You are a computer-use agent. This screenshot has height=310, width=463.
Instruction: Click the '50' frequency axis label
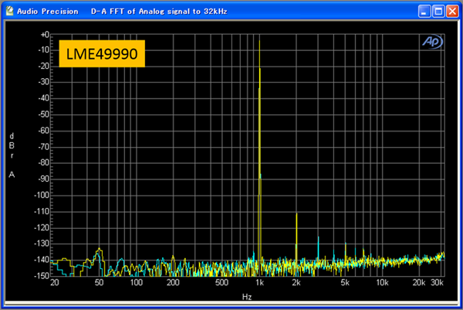pos(100,283)
